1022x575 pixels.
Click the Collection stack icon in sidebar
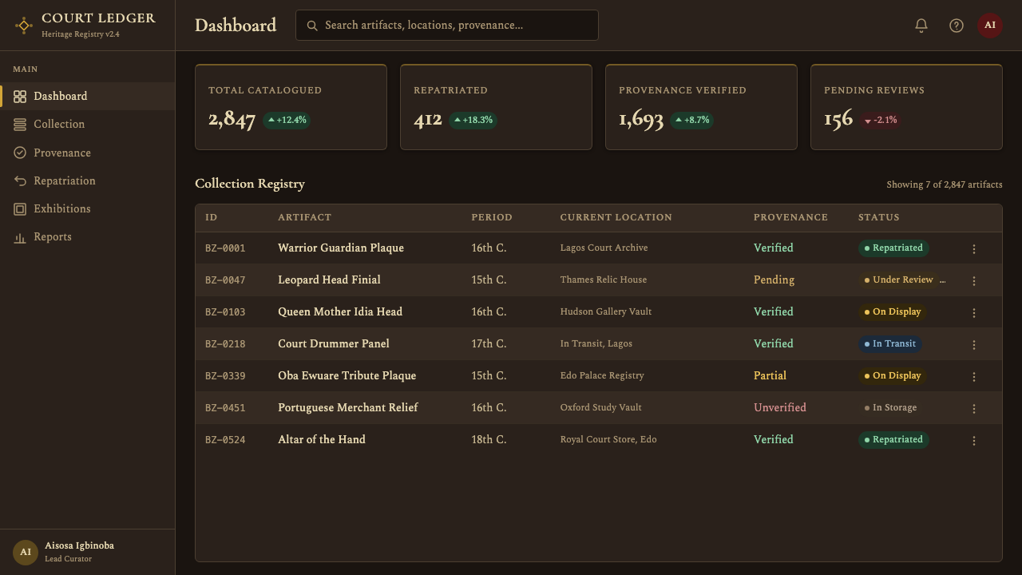pyautogui.click(x=20, y=125)
